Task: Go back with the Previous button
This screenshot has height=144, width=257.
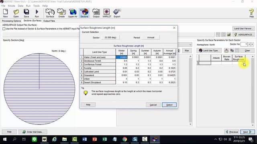Action: [232, 132]
